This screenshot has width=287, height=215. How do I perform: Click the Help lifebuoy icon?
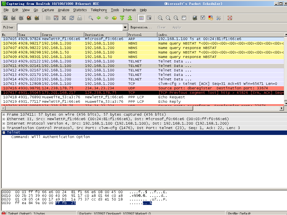[230, 18]
